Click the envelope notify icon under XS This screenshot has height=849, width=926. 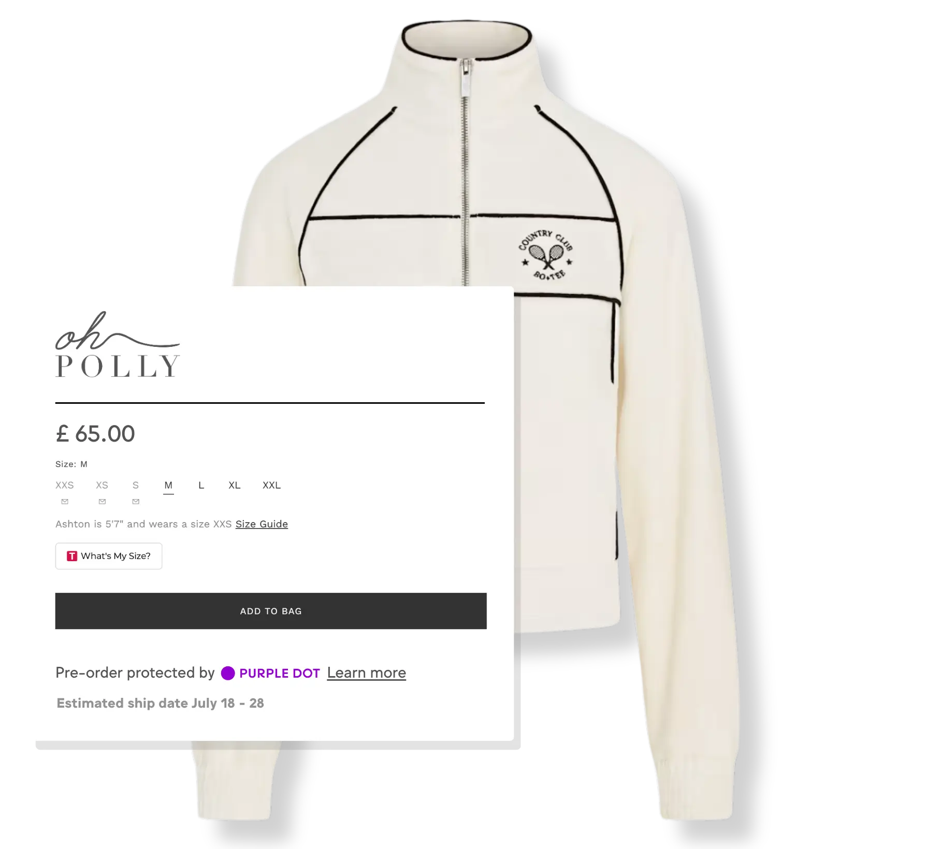tap(102, 502)
